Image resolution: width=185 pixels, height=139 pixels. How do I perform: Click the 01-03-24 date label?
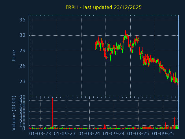(x=89, y=133)
